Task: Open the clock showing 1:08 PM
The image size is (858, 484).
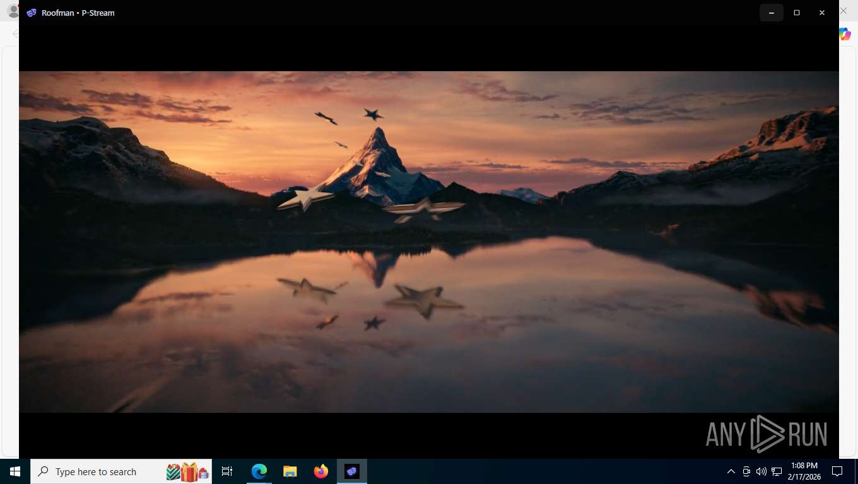Action: (x=803, y=471)
